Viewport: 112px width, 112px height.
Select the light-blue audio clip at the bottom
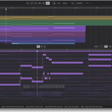43,43
